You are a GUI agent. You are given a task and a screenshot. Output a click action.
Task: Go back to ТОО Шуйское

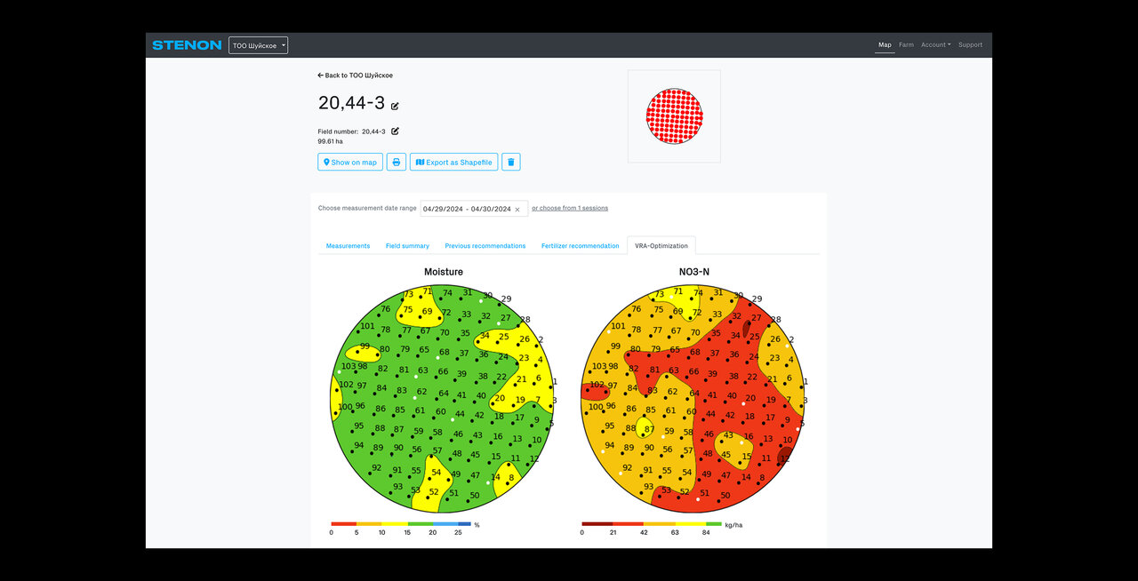point(356,76)
